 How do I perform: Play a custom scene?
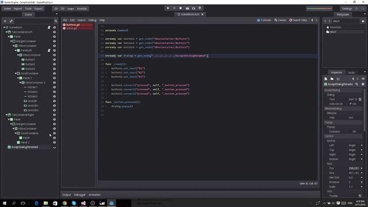193,8
